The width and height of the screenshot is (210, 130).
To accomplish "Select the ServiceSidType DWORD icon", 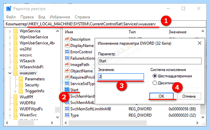I will [67, 83].
